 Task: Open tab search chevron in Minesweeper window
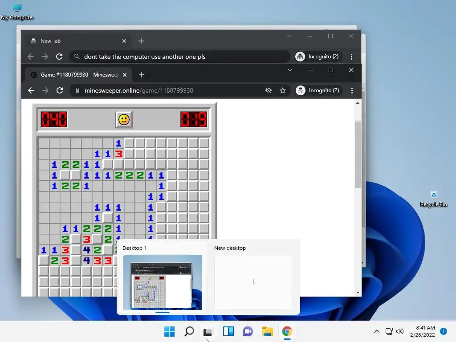pos(290,70)
